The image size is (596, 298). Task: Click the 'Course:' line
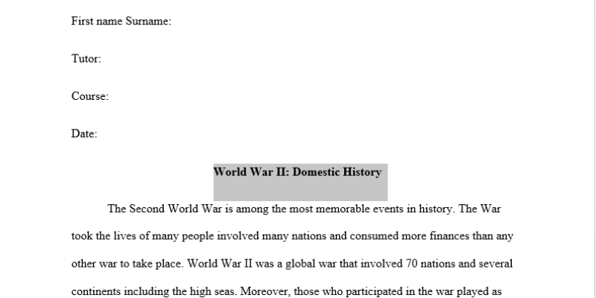(90, 96)
